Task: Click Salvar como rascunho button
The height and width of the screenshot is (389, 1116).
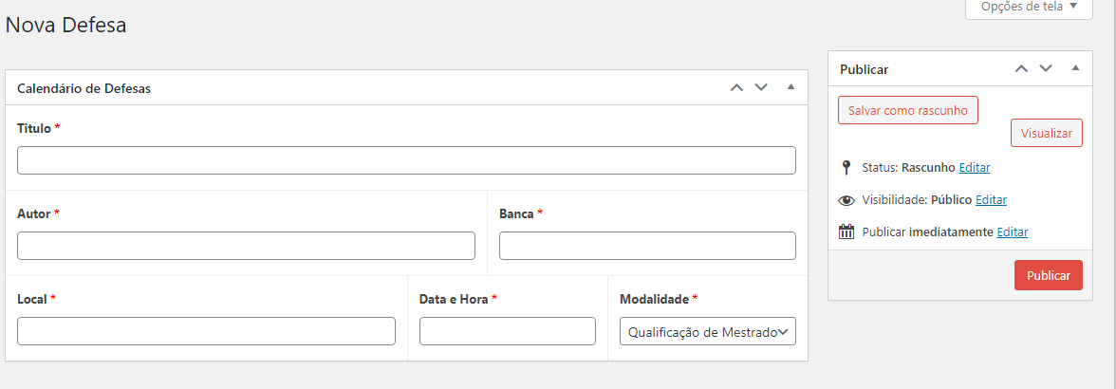Action: pyautogui.click(x=907, y=110)
